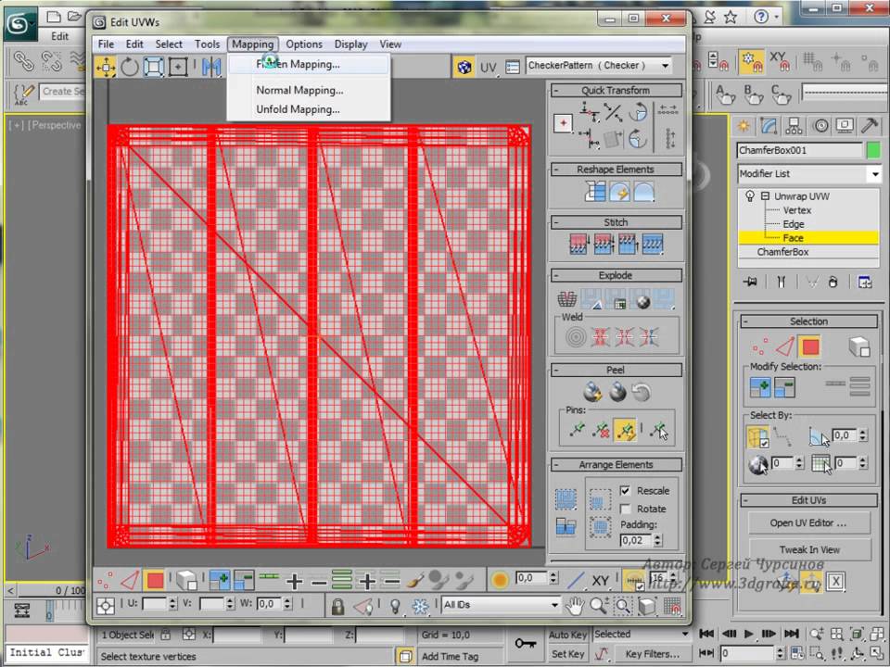Click the Tweak In View button
The width and height of the screenshot is (890, 667).
[808, 549]
